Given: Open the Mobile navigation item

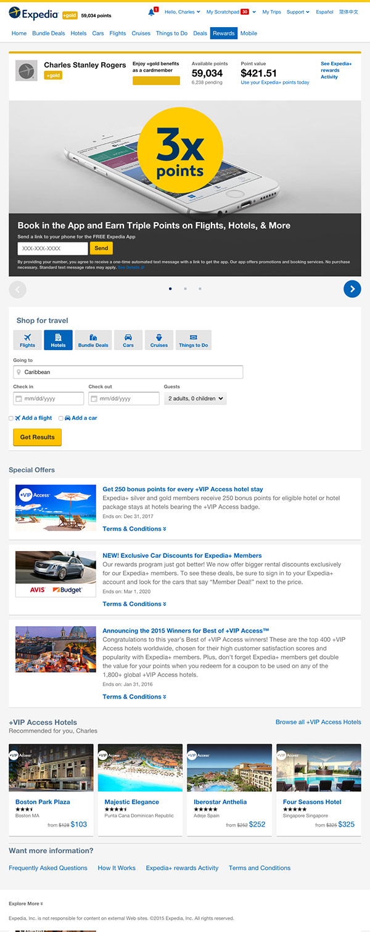Looking at the screenshot, I should [x=249, y=33].
